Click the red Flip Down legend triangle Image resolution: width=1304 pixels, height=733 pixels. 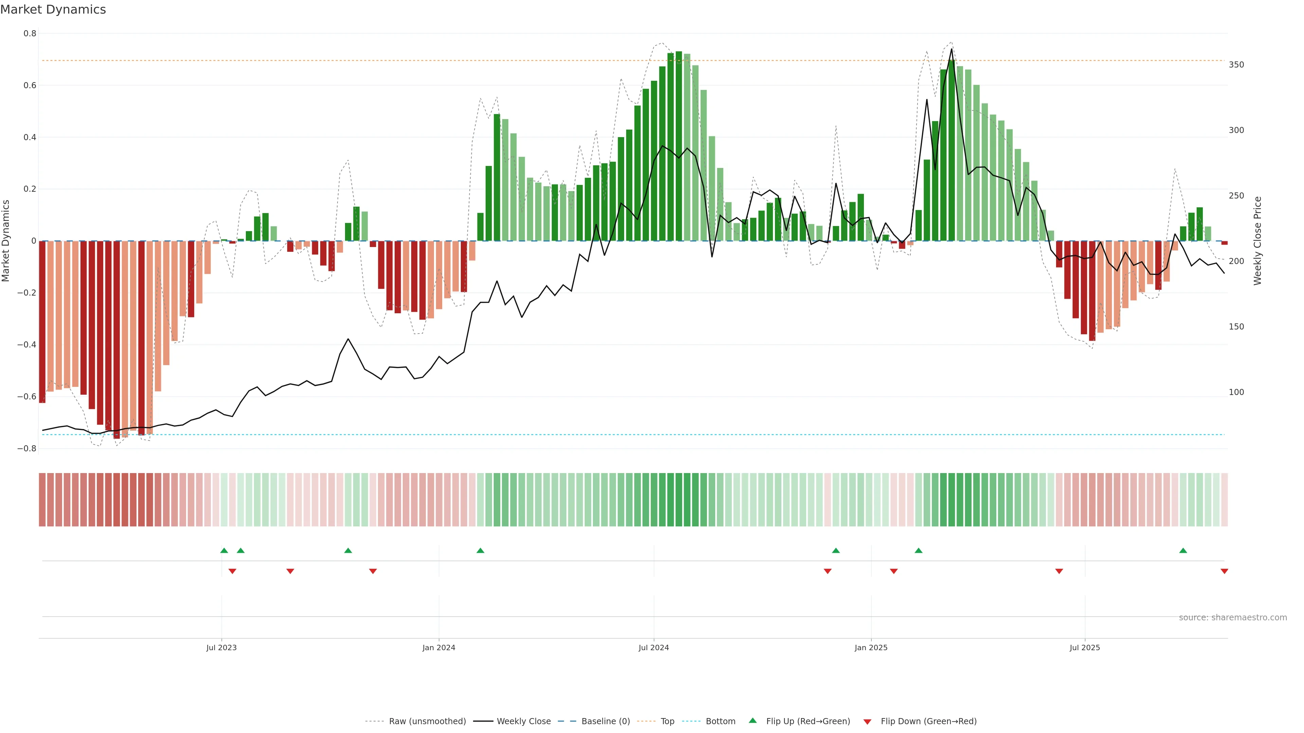pyautogui.click(x=867, y=722)
